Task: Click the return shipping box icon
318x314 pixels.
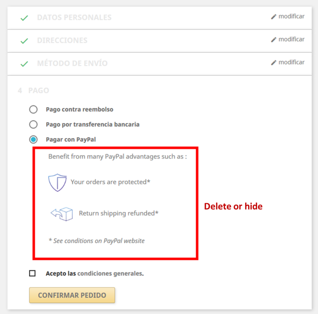Action: pos(62,213)
